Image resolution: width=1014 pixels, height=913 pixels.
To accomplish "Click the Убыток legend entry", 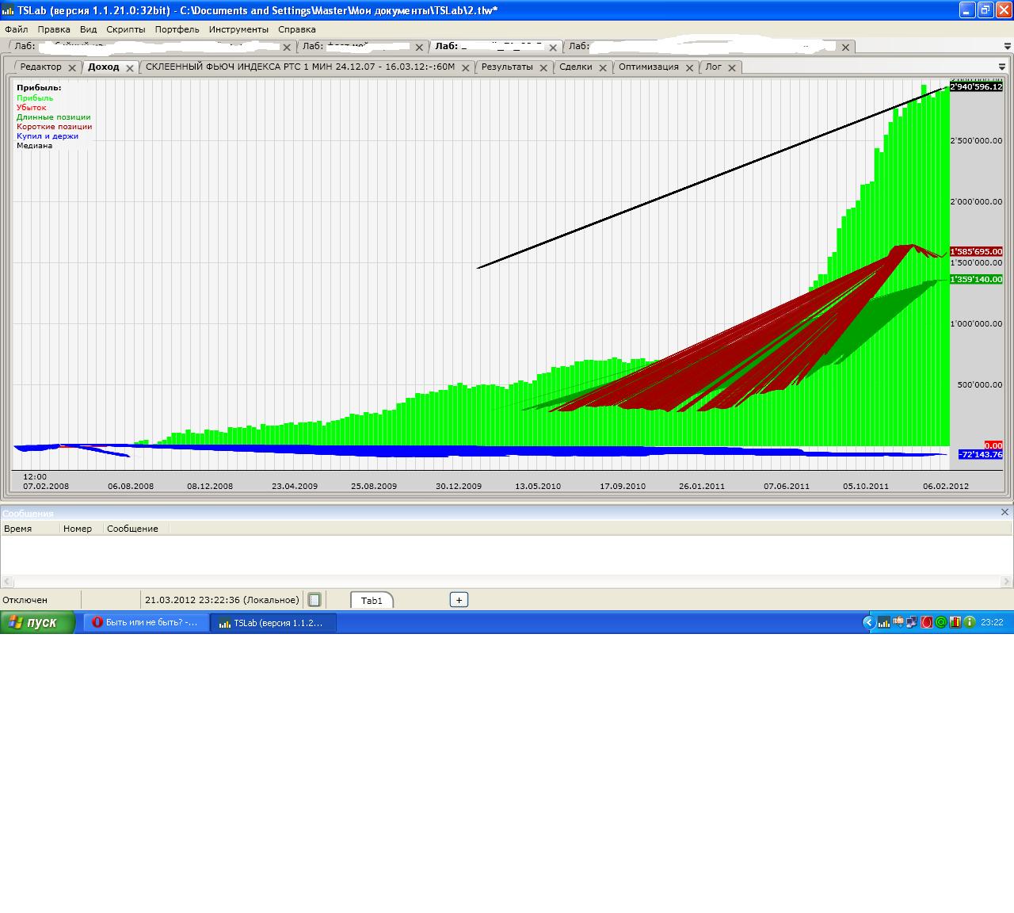I will point(32,107).
